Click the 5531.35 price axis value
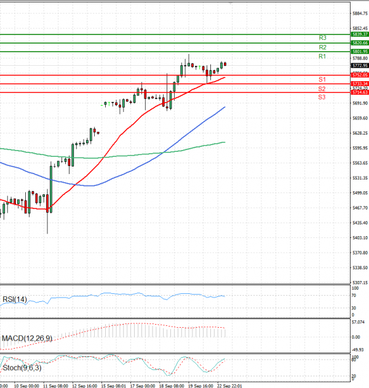 [x=360, y=178]
